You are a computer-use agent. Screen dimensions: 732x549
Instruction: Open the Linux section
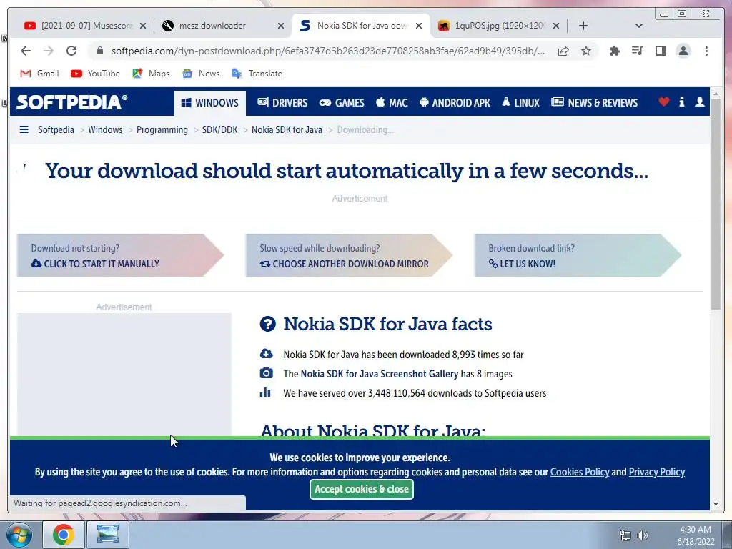[x=520, y=103]
